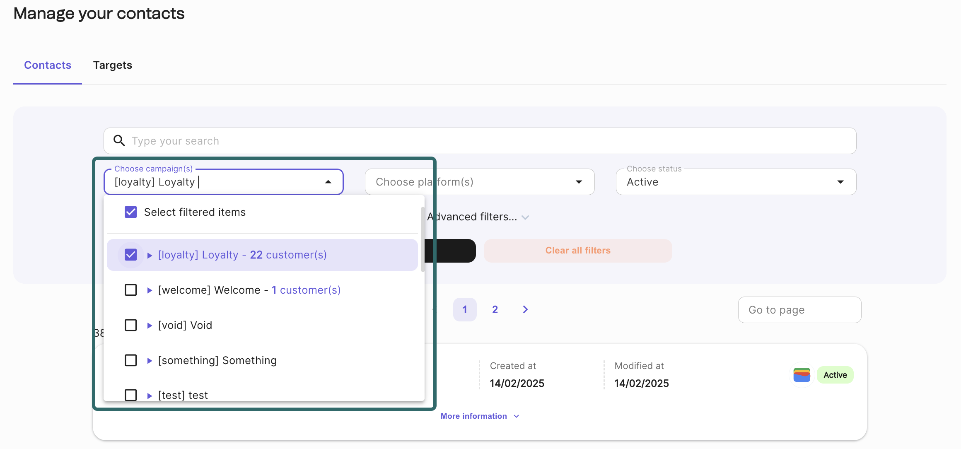Viewport: 961px width, 449px height.
Task: Go to the next results page arrow
Action: click(x=525, y=309)
